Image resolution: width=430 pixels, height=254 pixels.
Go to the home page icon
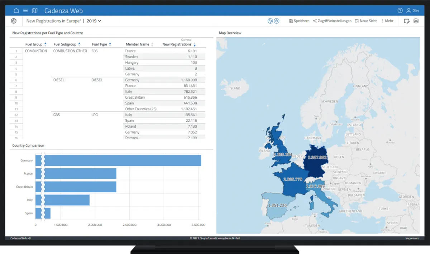coord(16,11)
